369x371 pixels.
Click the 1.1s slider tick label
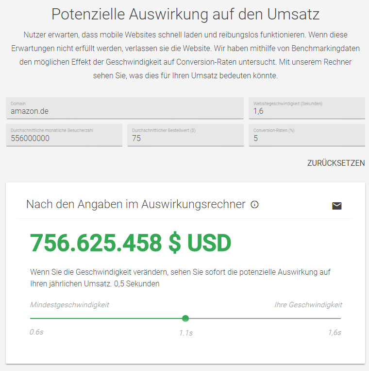point(185,333)
